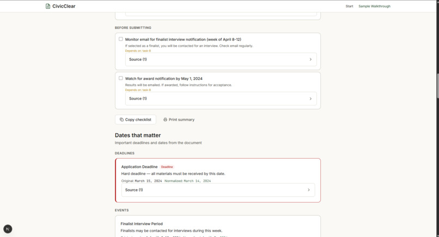Click the DEADLINES section label
The height and width of the screenshot is (237, 439).
coord(125,153)
